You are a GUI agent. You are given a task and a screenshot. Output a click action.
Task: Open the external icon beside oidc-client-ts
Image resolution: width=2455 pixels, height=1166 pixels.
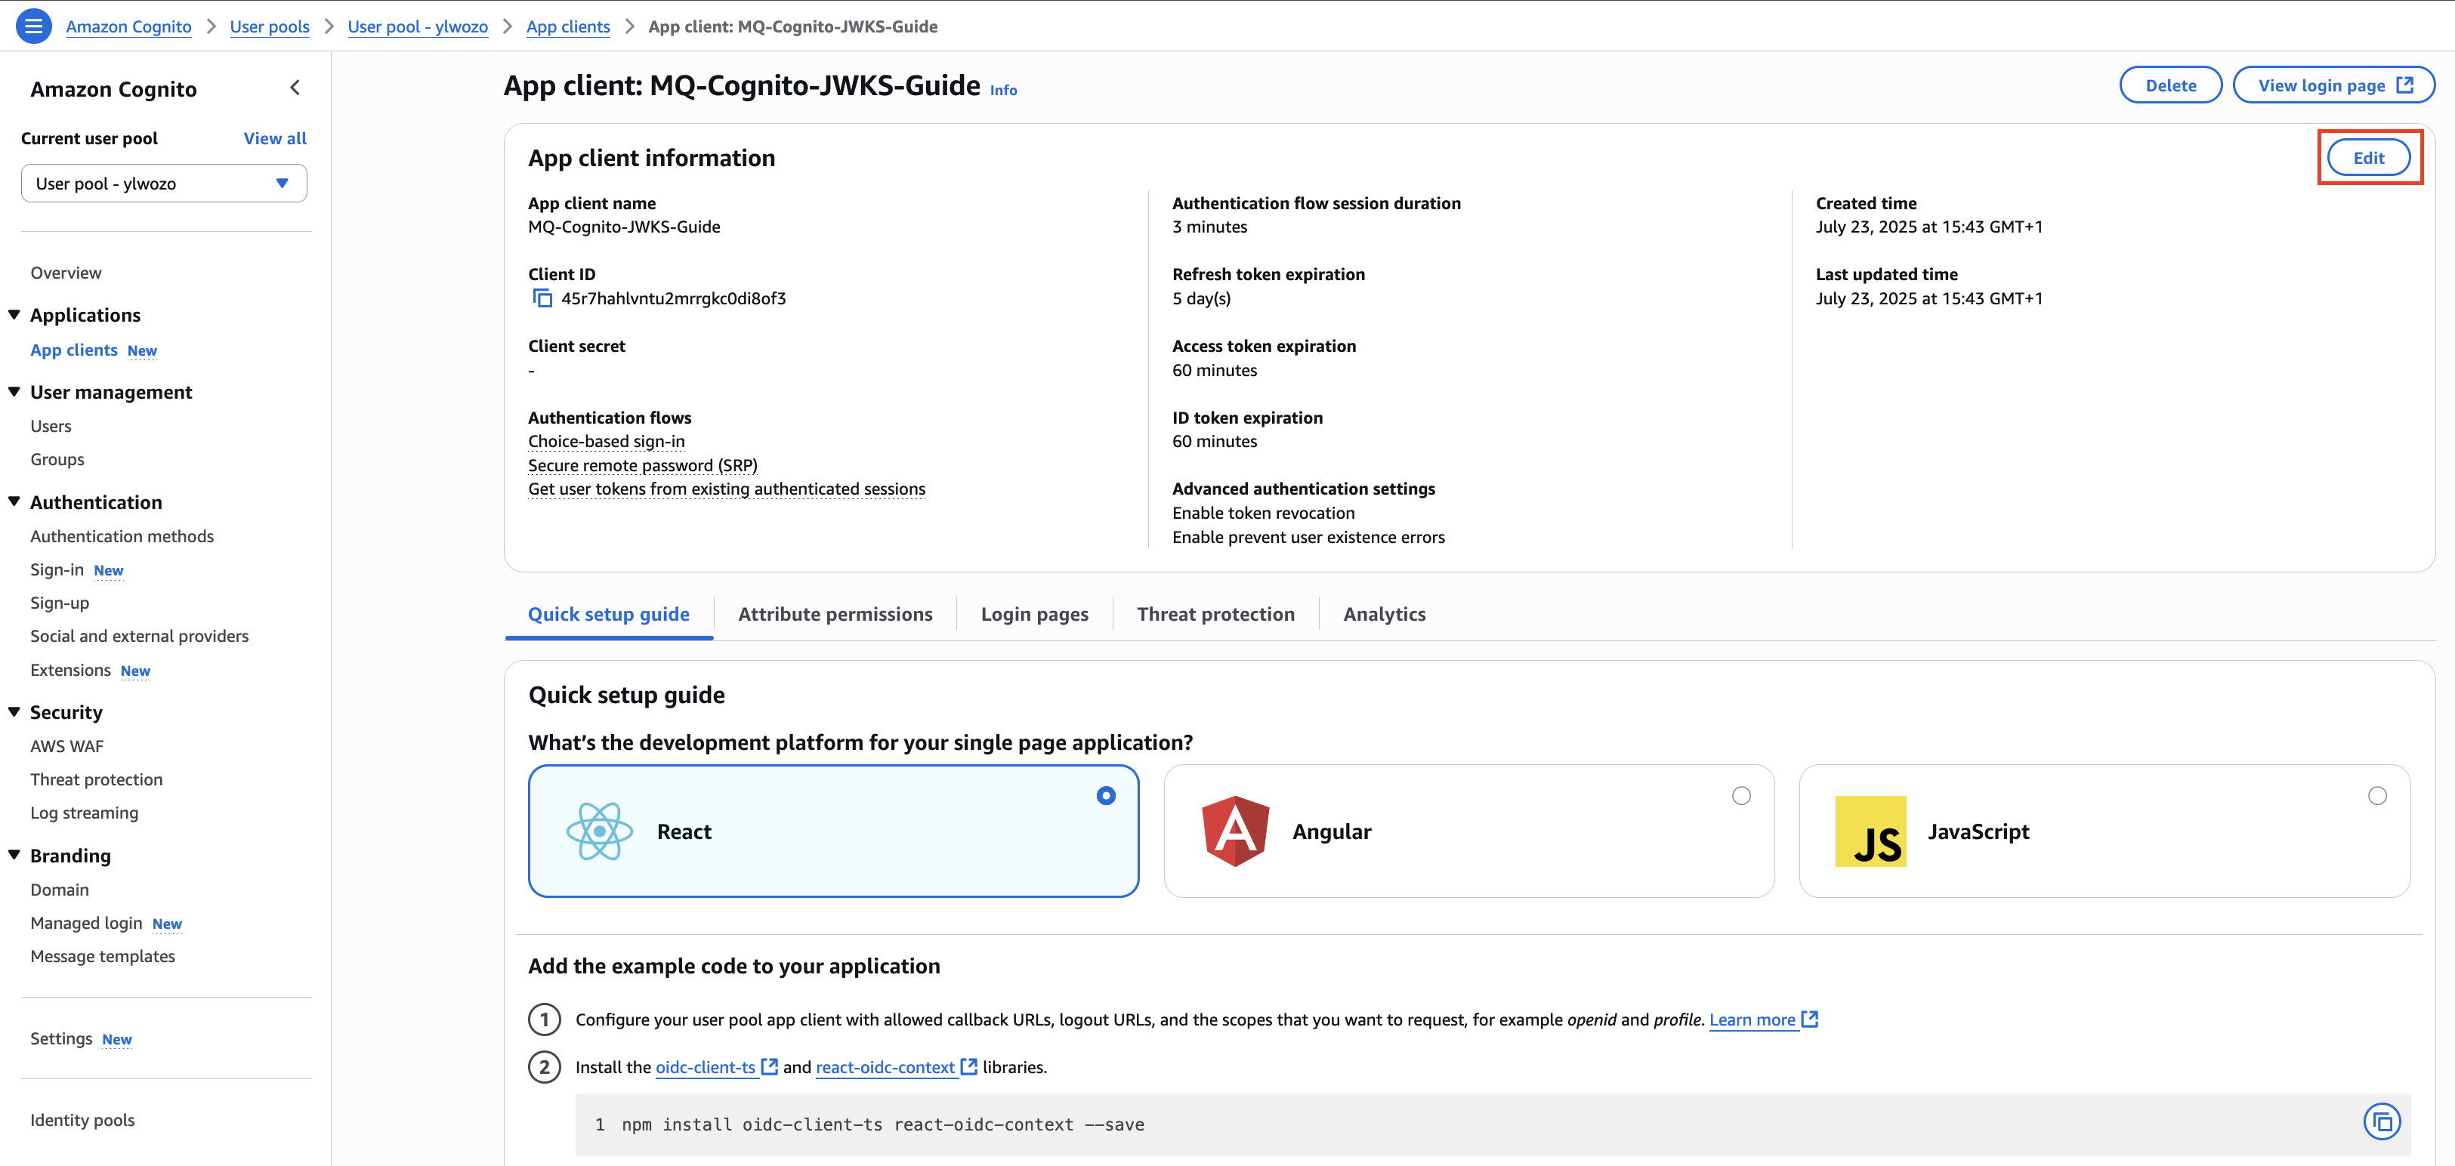[x=770, y=1066]
